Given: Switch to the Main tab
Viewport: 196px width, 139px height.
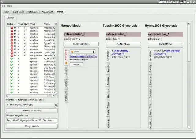Looking at the screenshot, I should (x=7, y=12).
